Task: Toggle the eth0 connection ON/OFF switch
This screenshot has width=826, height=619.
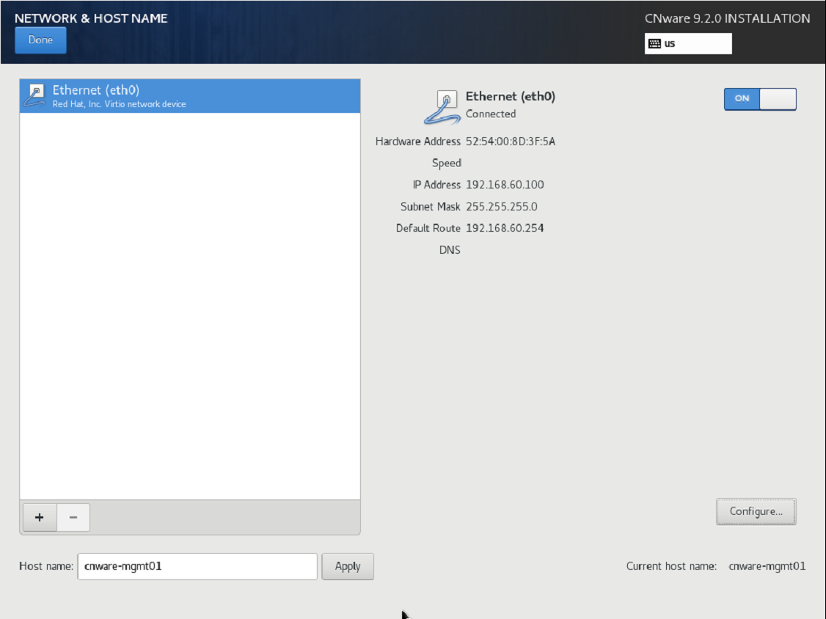Action: (760, 98)
